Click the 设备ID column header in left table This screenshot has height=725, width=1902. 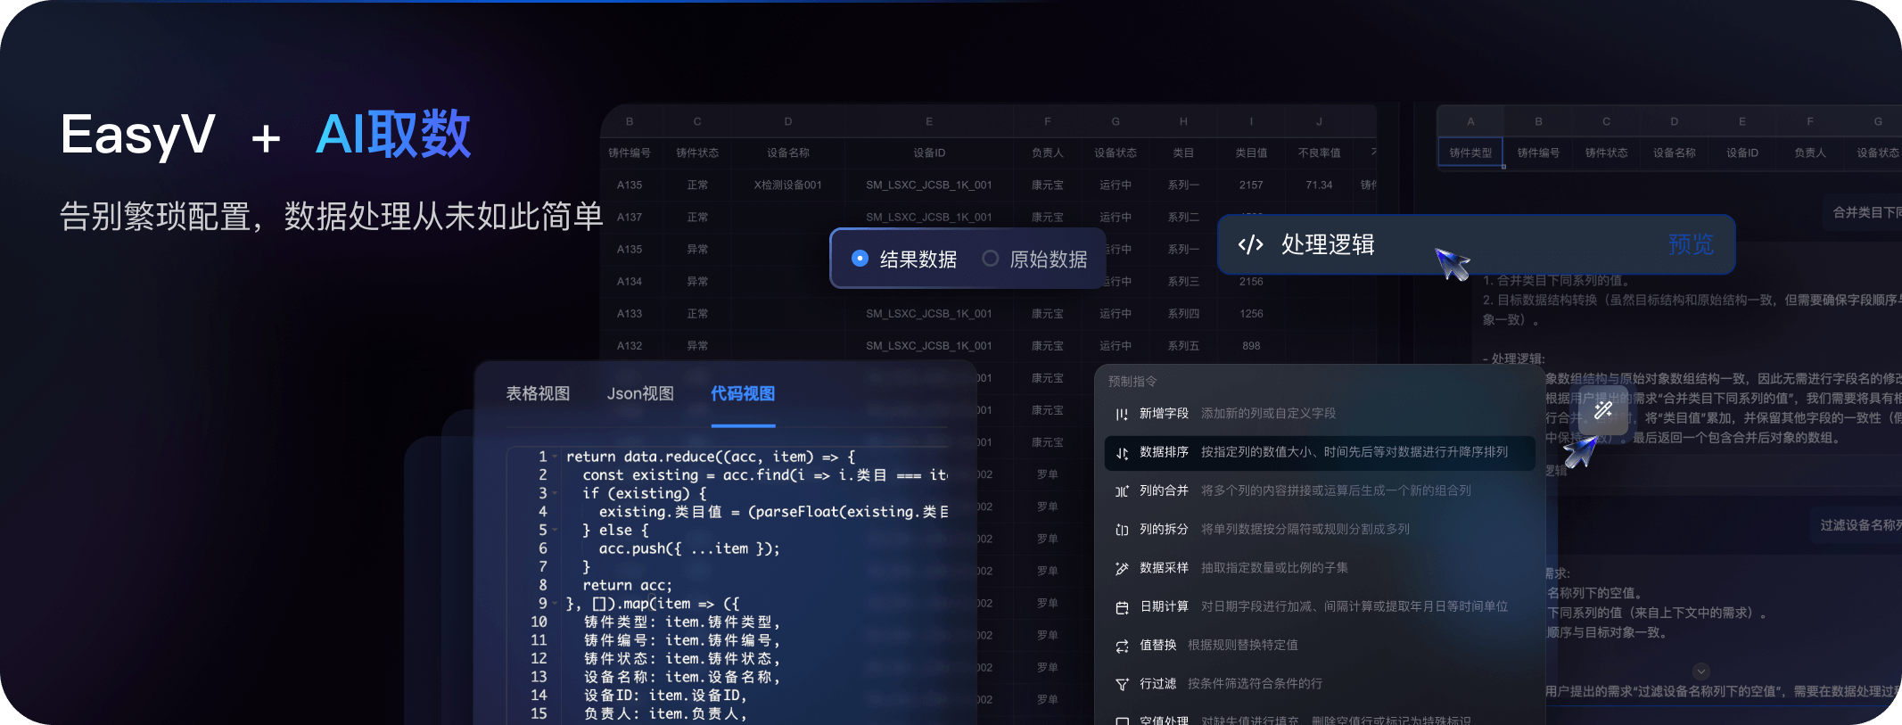tap(928, 152)
